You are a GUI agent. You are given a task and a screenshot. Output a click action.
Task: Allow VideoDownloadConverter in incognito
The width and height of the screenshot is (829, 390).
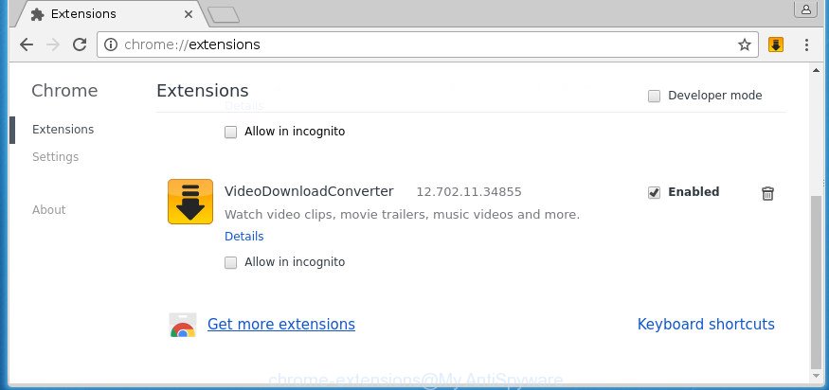coord(231,262)
